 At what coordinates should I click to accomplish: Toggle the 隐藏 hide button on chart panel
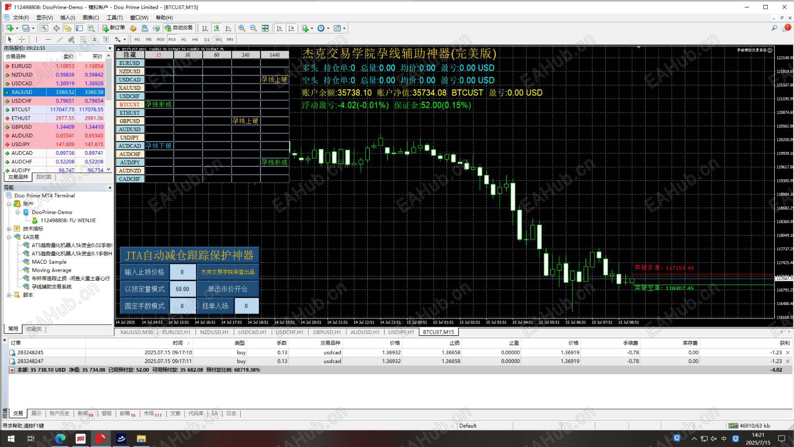130,55
